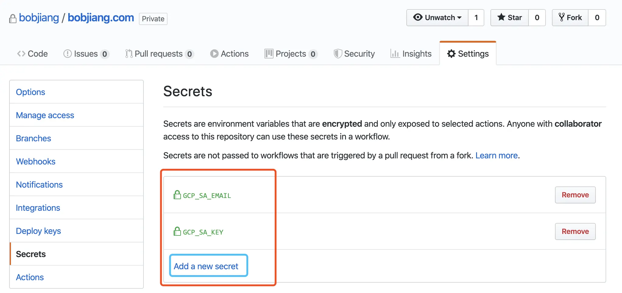This screenshot has width=622, height=293.
Task: Navigate to Manage access settings
Action: point(45,115)
